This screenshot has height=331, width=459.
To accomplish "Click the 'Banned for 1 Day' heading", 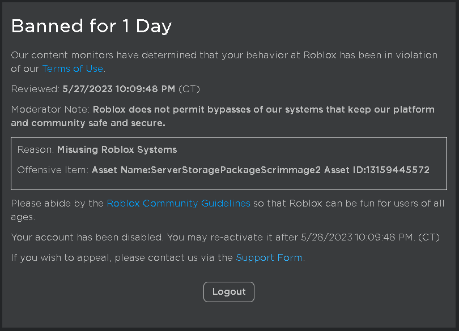I will tap(91, 27).
